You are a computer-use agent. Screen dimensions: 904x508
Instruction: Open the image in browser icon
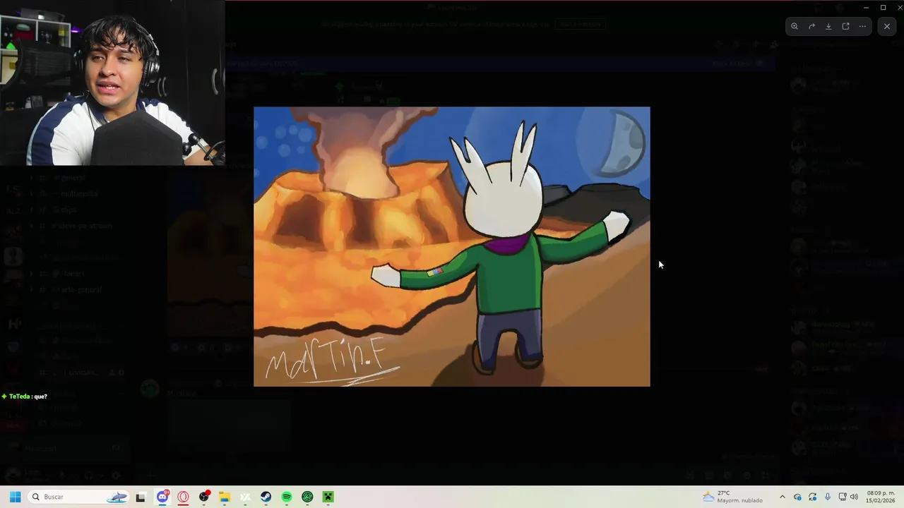pyautogui.click(x=845, y=26)
